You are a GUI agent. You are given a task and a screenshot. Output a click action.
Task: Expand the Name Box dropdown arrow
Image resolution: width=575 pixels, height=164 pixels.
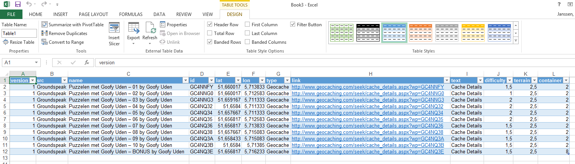click(37, 62)
